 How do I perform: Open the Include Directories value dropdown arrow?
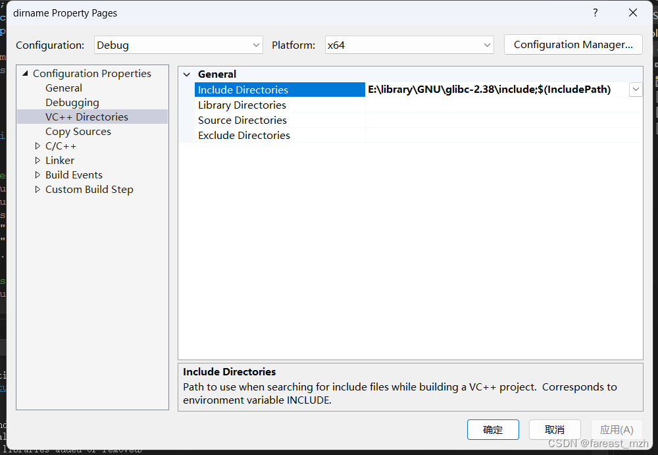(635, 89)
